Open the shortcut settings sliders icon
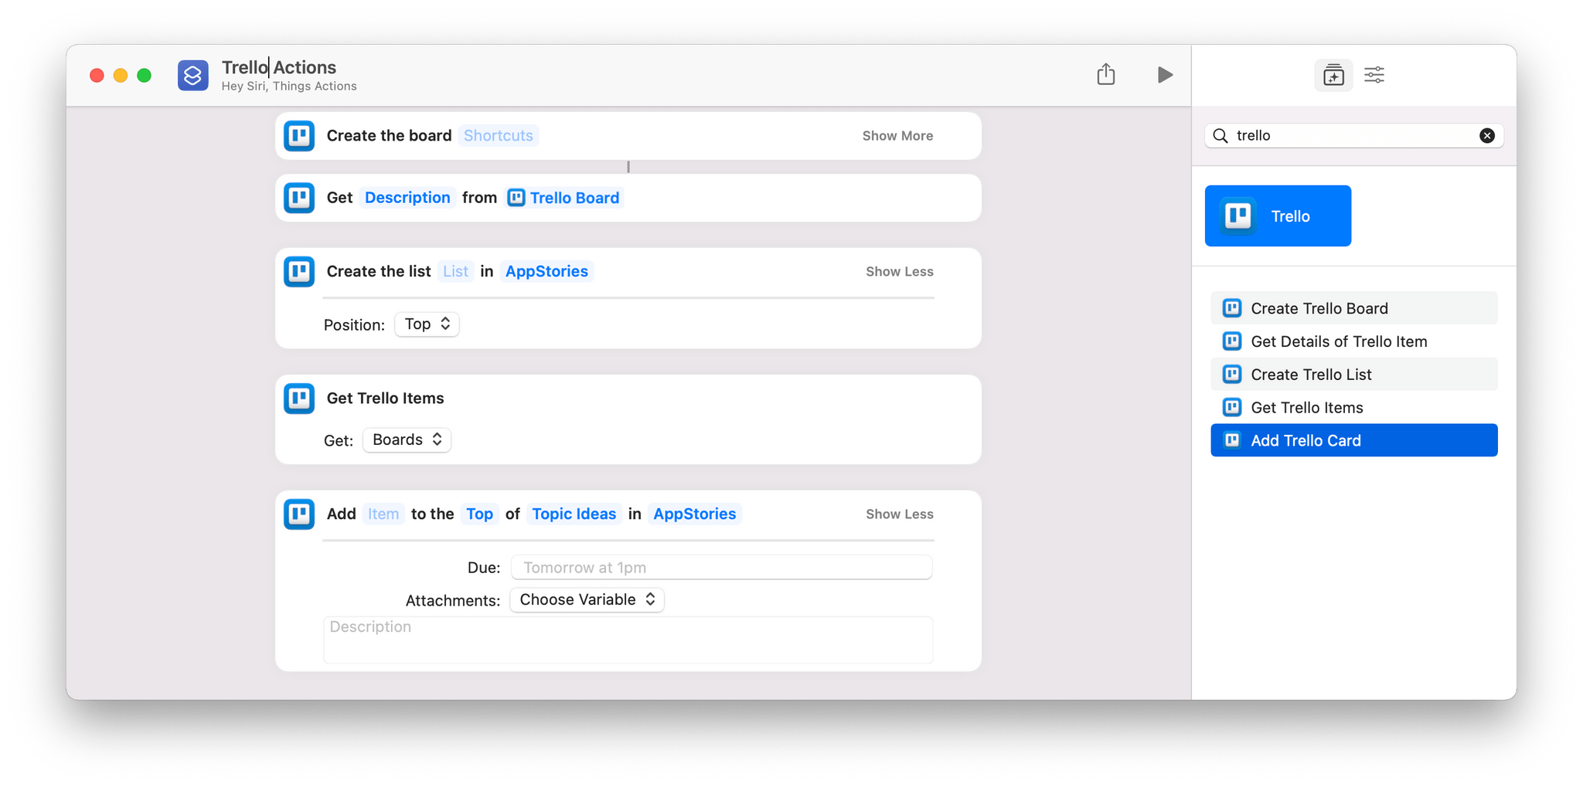 [x=1374, y=75]
